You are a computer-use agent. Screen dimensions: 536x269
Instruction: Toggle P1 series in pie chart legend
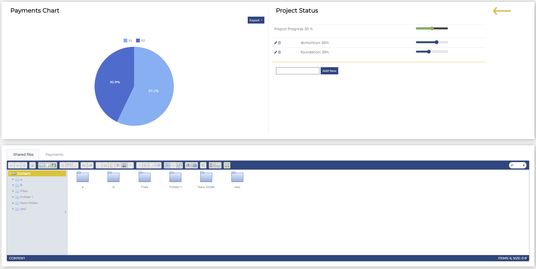(x=128, y=41)
